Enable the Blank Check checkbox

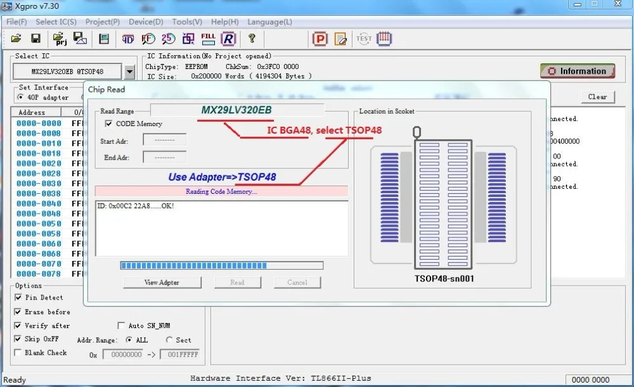pos(18,353)
